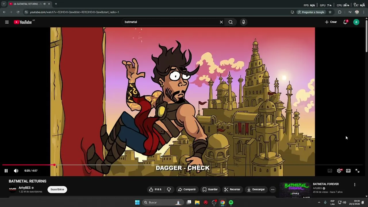Open BATMETAL FOREVER video title link
The width and height of the screenshot is (368, 207).
(326, 184)
